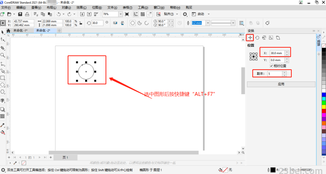Viewport: 326px width, 174px height.
Task: Click the Open folder icon
Action: coord(9,14)
